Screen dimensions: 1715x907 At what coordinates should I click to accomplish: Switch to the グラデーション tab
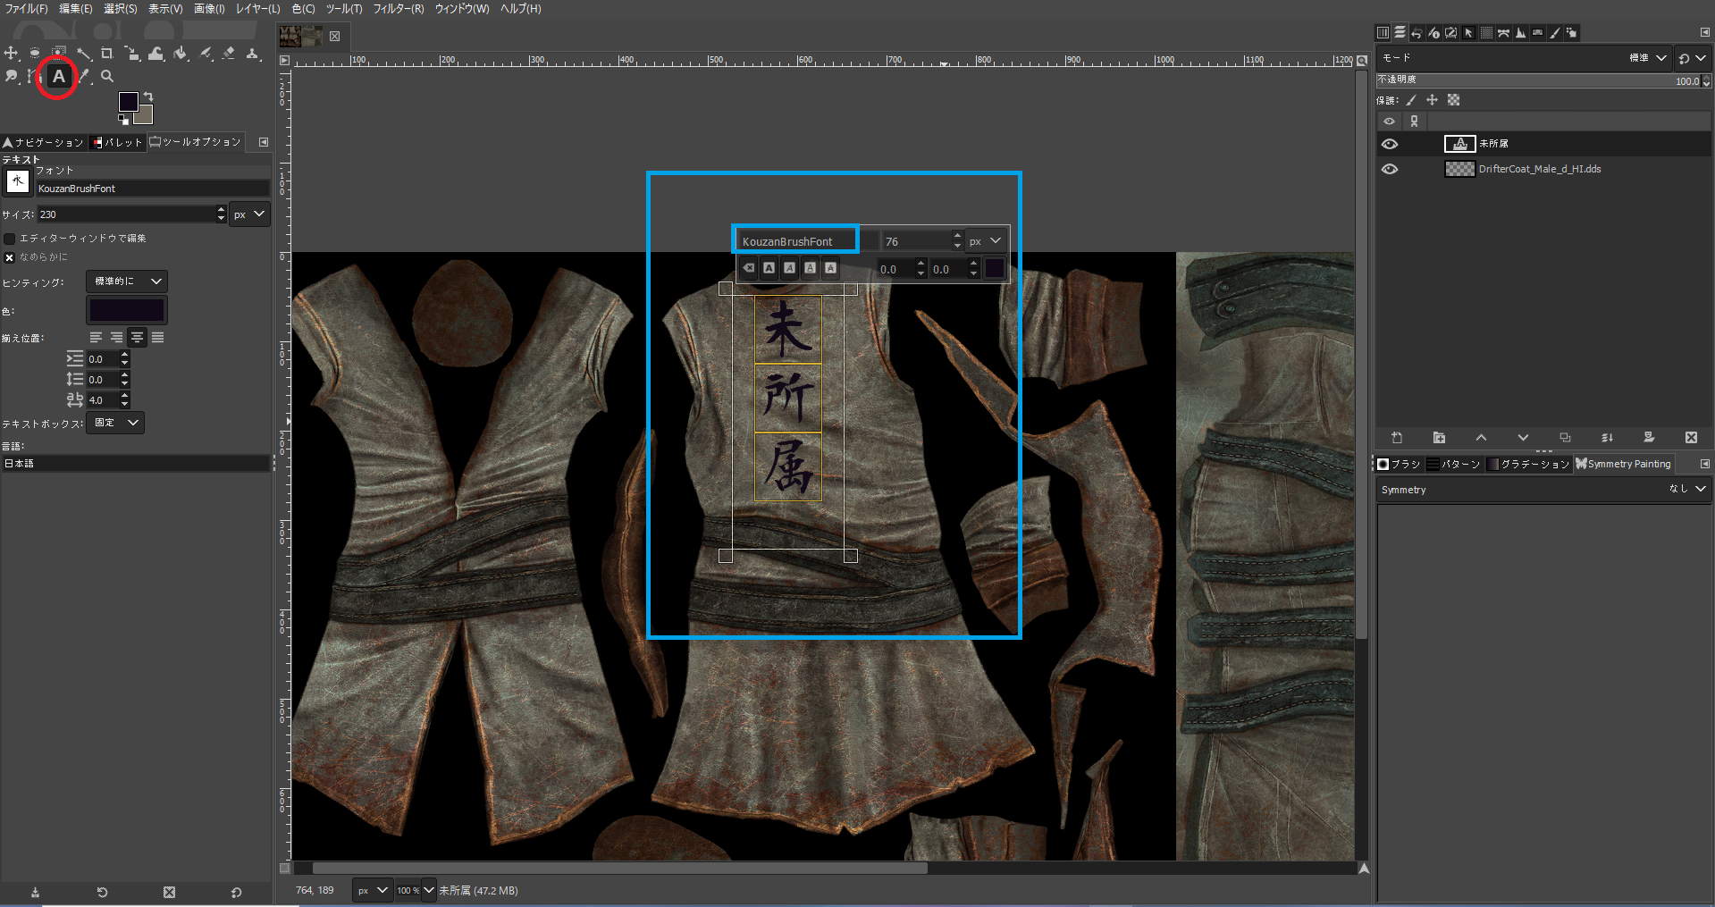point(1528,464)
